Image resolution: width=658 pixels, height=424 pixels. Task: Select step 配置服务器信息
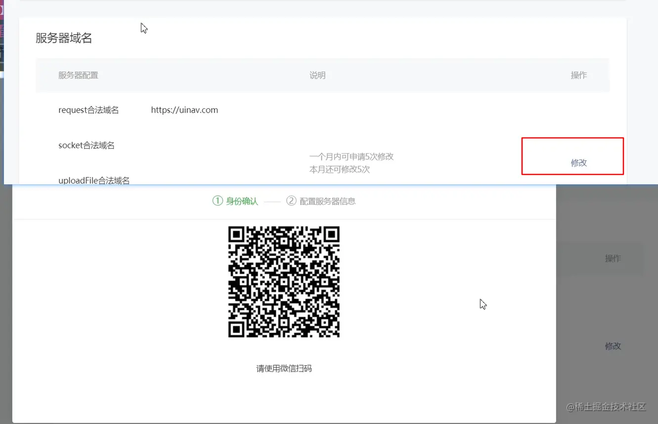click(321, 201)
